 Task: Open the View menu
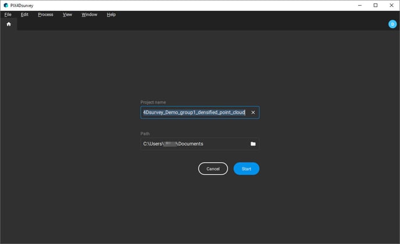coord(67,15)
